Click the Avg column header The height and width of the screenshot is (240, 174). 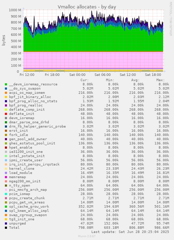[135, 80]
